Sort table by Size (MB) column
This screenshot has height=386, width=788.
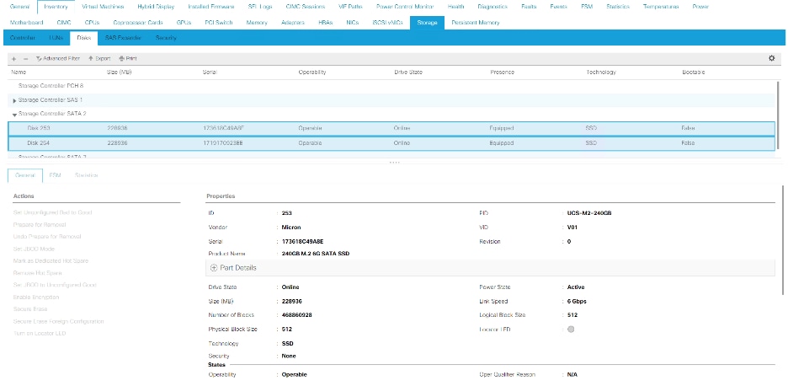pyautogui.click(x=120, y=72)
